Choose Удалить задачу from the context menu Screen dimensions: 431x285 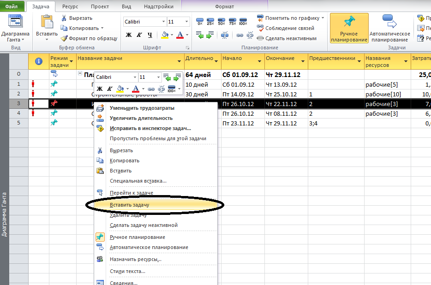[156, 215]
